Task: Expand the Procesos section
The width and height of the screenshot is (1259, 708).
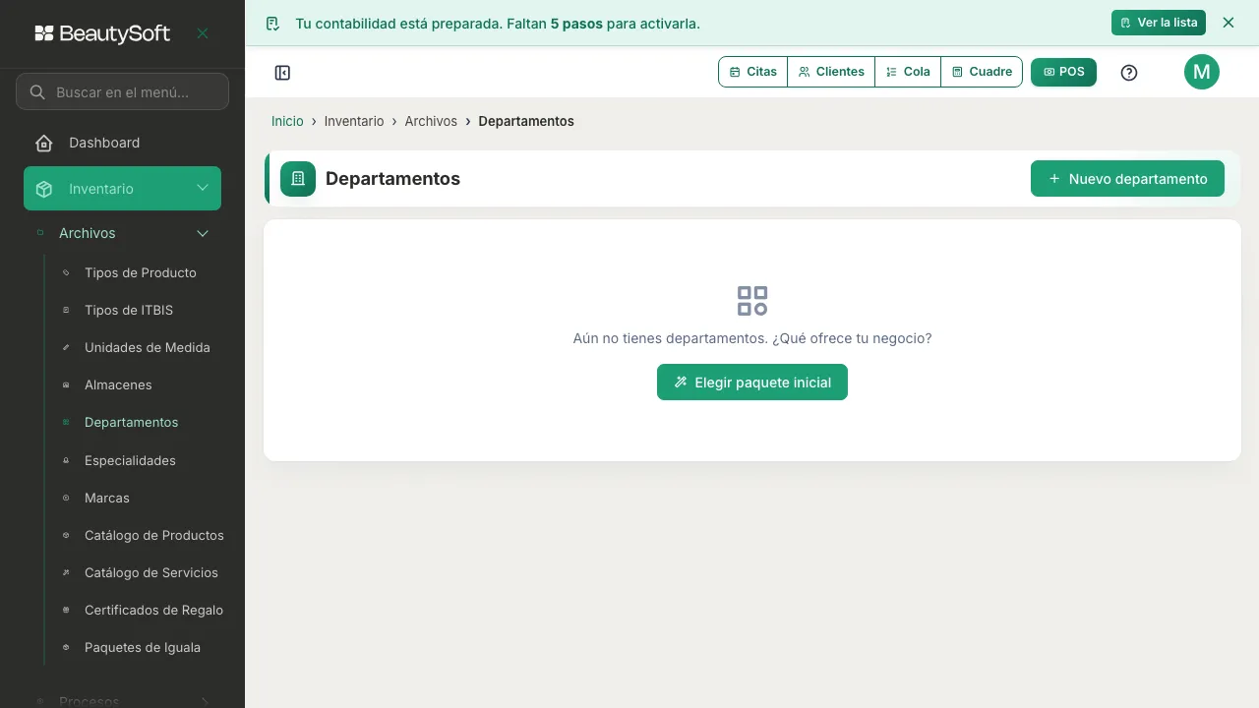Action: click(x=122, y=701)
